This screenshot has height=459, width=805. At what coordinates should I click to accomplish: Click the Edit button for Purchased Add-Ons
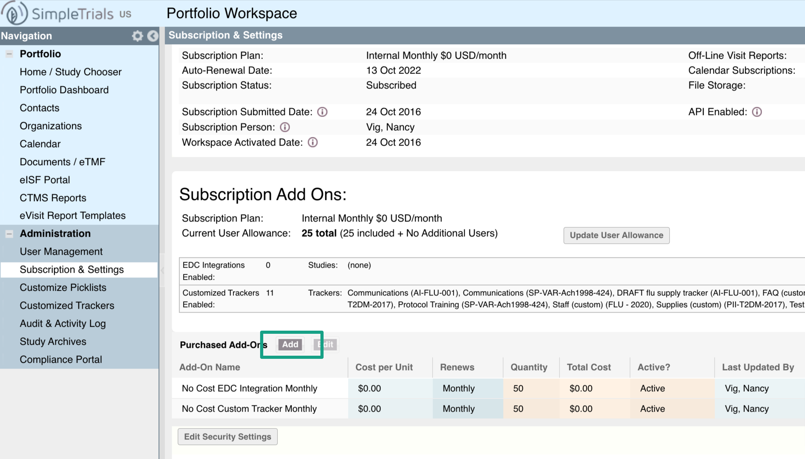point(326,344)
